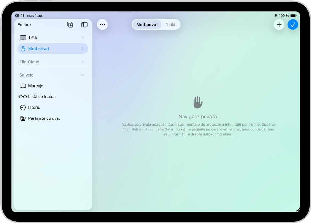The image size is (311, 224).
Task: Collapse the Salvate section chevron
Action: tap(83, 75)
